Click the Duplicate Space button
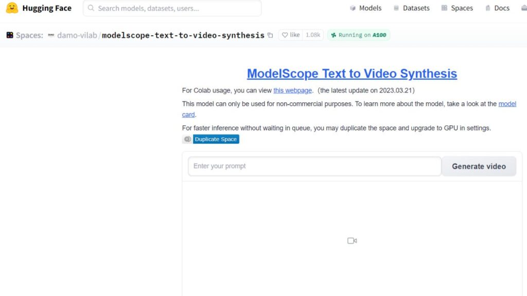Viewport: 527px width, 296px height. tap(216, 139)
